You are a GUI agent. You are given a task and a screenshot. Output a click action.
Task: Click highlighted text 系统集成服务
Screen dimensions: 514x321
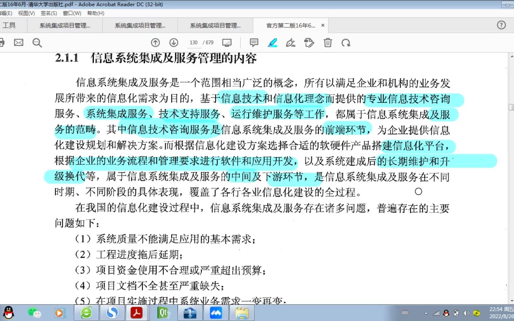pos(117,114)
